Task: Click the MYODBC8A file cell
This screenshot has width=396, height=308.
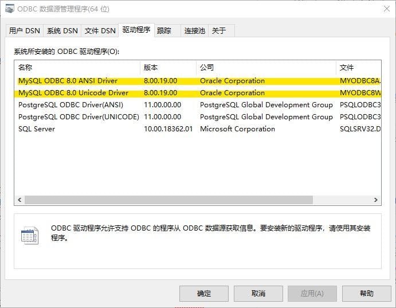Action: (360, 81)
